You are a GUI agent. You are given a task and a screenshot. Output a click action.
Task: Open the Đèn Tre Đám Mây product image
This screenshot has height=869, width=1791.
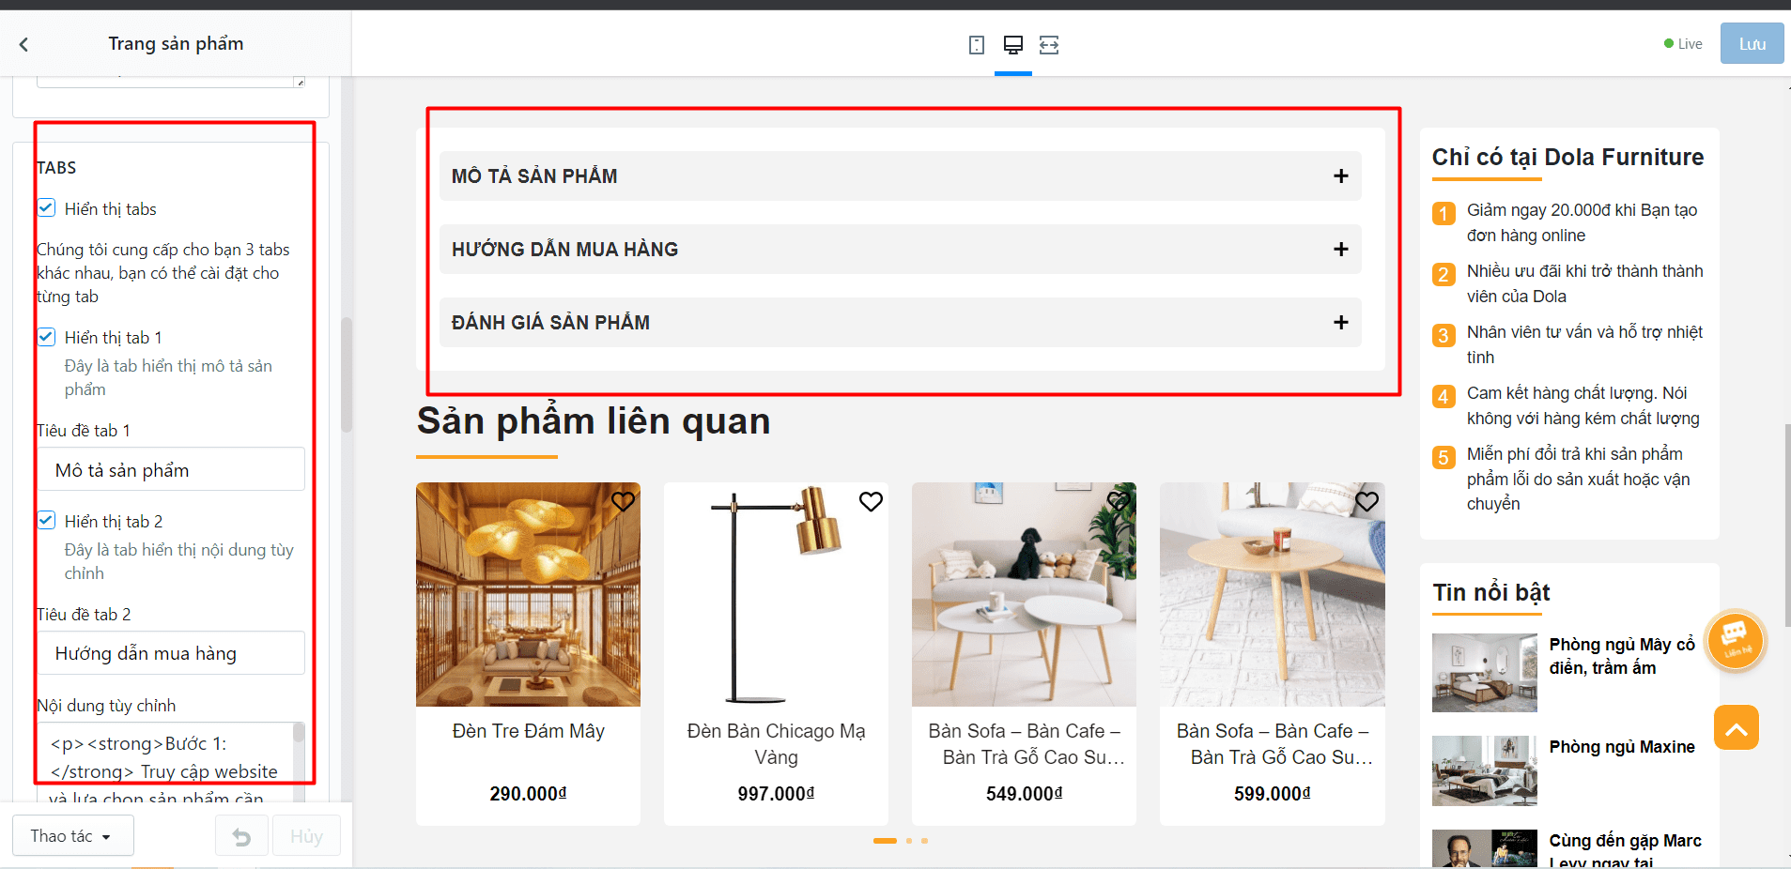click(x=528, y=595)
